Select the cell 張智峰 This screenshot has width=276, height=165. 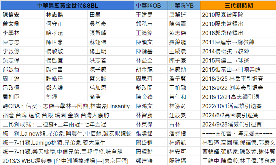tap(111, 33)
